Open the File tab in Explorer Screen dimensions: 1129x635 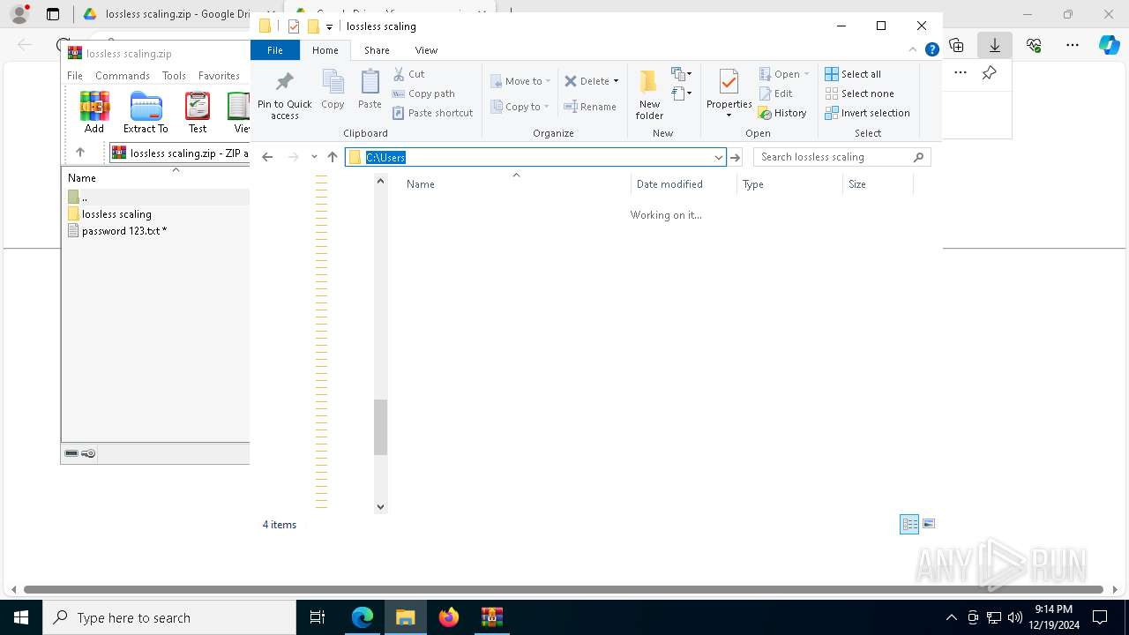[275, 50]
